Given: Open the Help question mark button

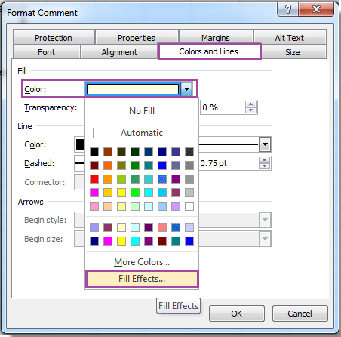Looking at the screenshot, I should [x=287, y=10].
